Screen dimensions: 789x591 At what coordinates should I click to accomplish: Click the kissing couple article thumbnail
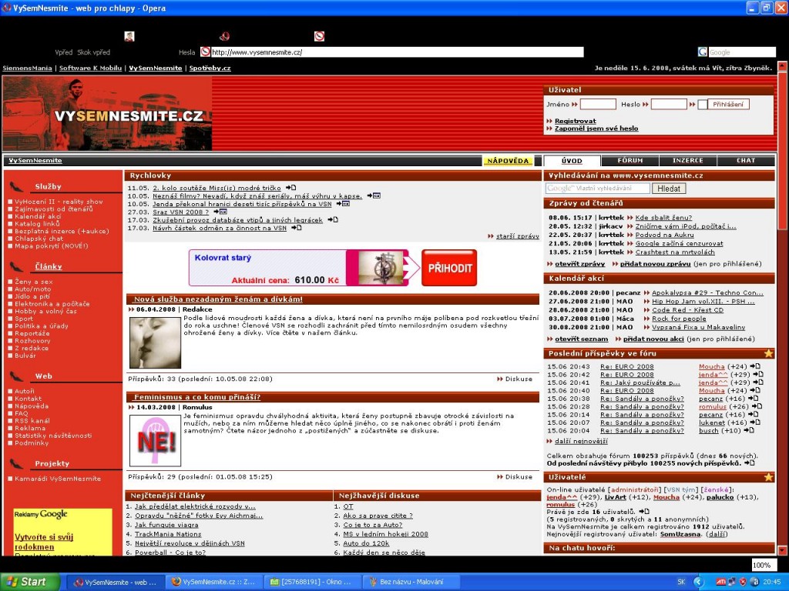click(x=155, y=342)
